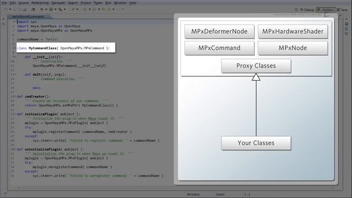Screen dimensions: 352x198
Task: Click the Insert status bar field
Action: [x=220, y=194]
